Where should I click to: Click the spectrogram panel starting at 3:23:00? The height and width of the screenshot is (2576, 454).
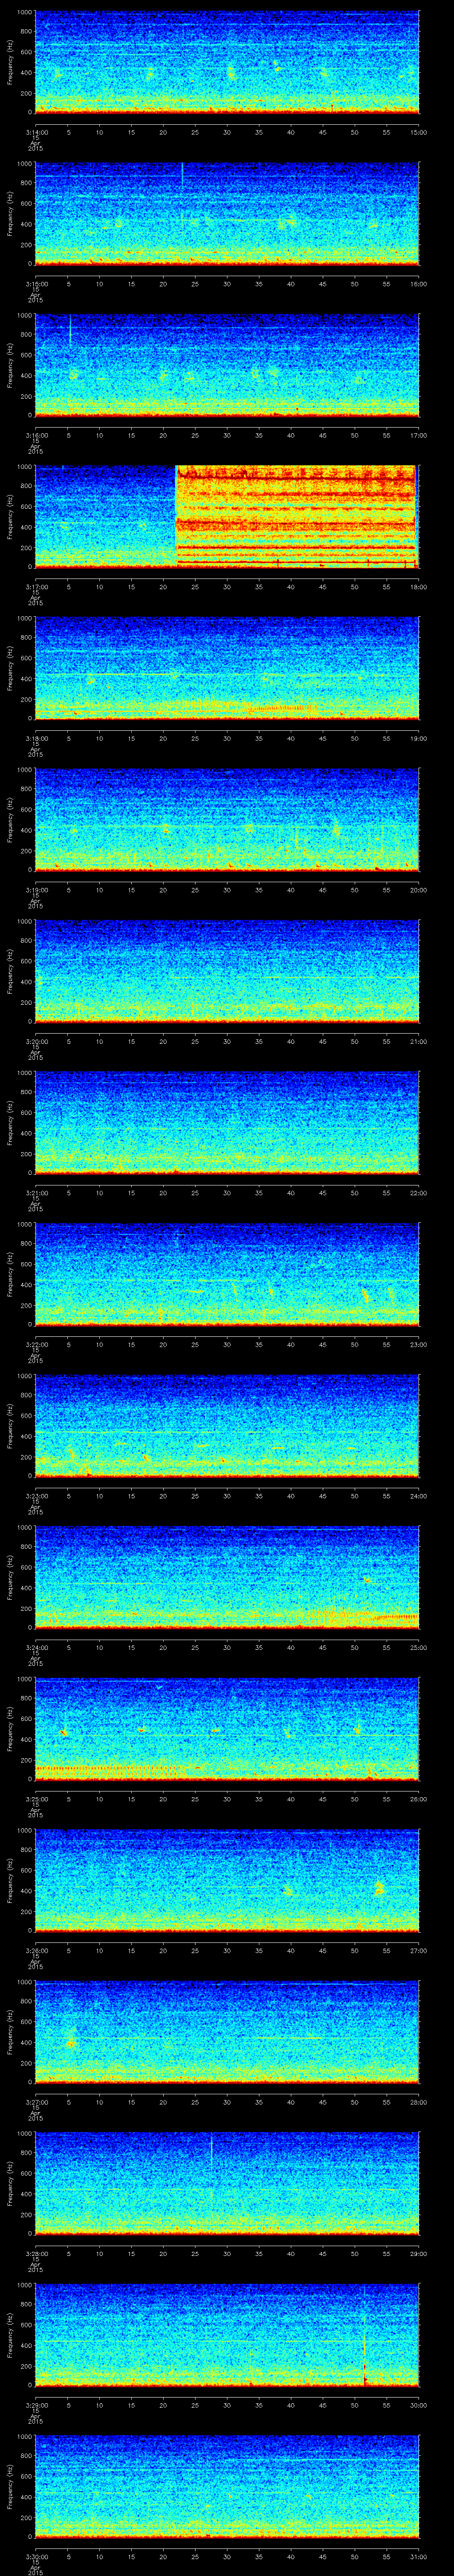pos(227,1426)
